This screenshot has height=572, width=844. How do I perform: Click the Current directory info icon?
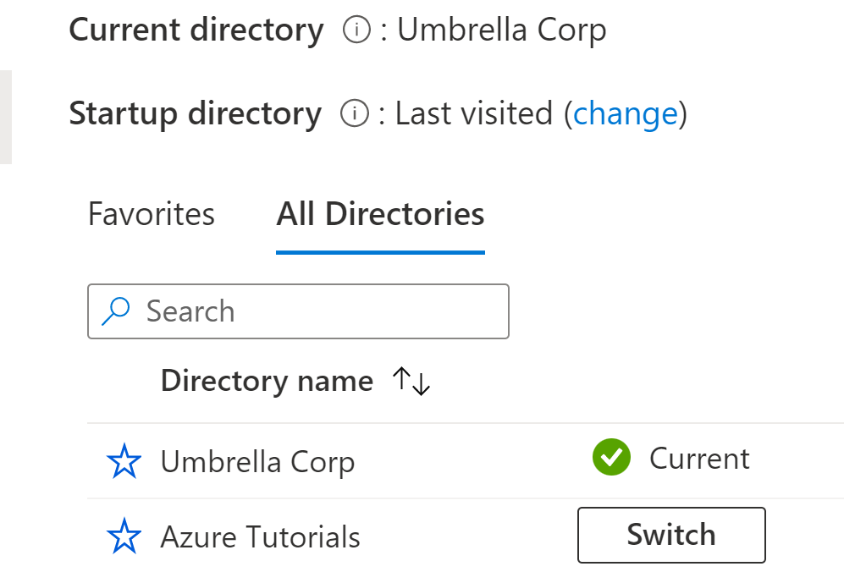[x=356, y=30]
